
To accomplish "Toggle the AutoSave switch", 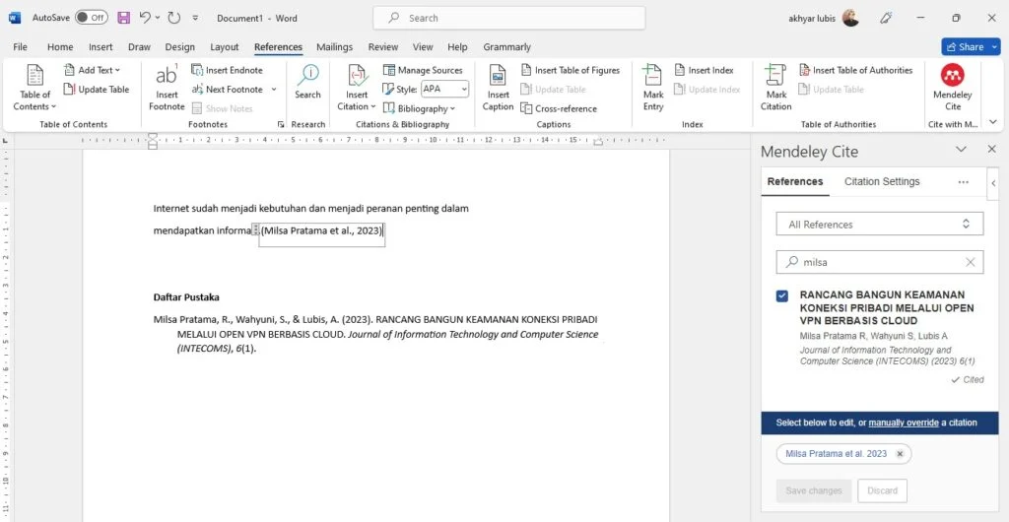I will coord(92,18).
